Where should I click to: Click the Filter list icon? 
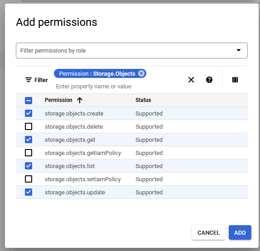click(29, 80)
